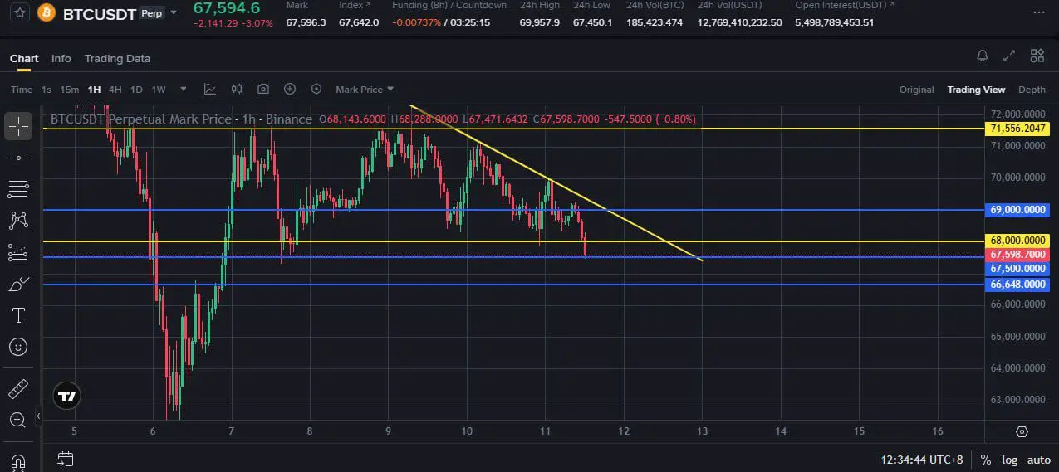Select 1D time interval
1059x472 pixels.
tap(136, 90)
